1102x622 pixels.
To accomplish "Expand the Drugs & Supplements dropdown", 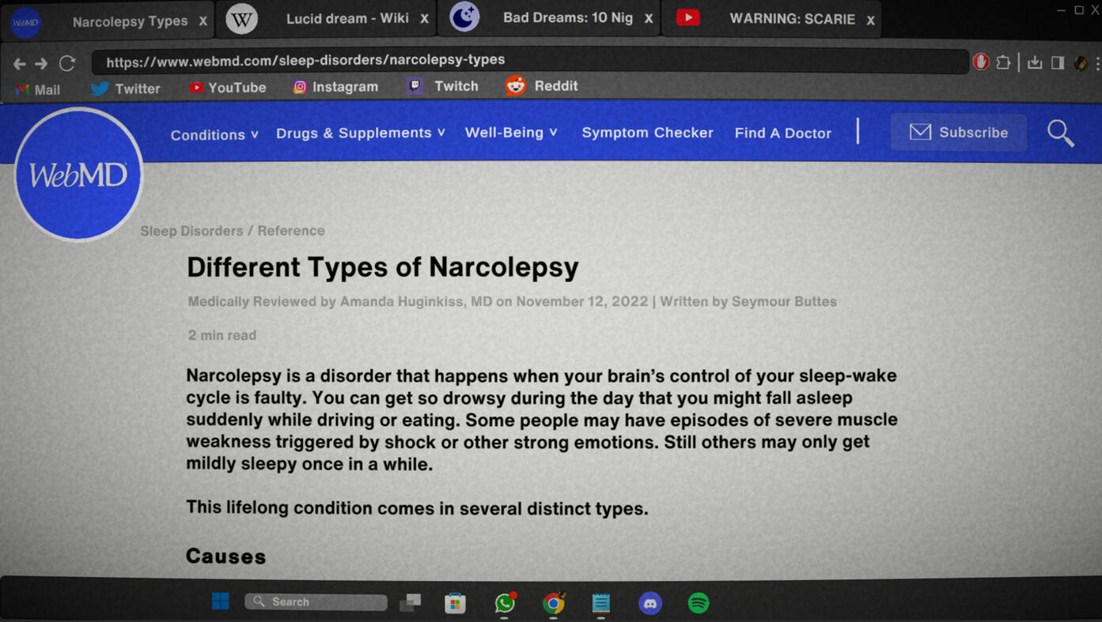I will 360,133.
